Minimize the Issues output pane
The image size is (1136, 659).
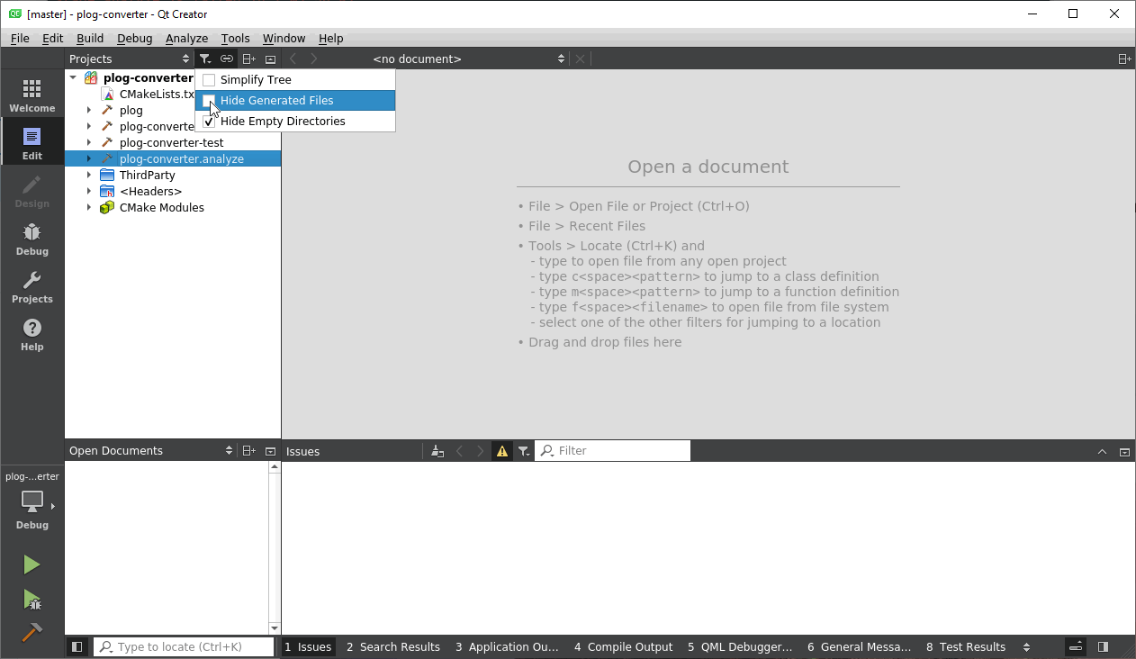[1102, 451]
